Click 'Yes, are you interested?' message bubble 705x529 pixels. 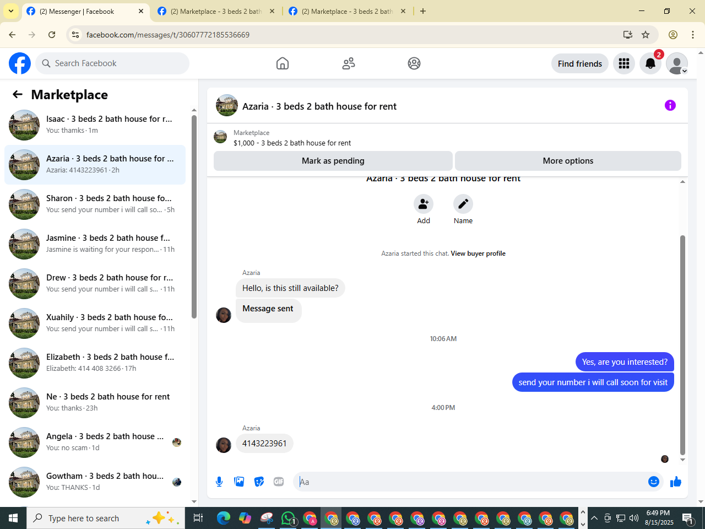coord(625,362)
